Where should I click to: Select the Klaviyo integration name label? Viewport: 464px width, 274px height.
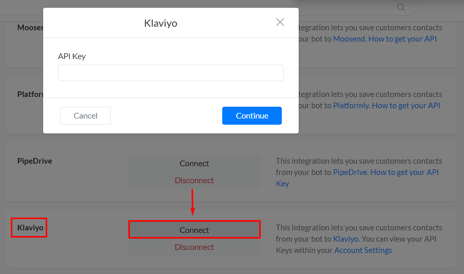29,227
